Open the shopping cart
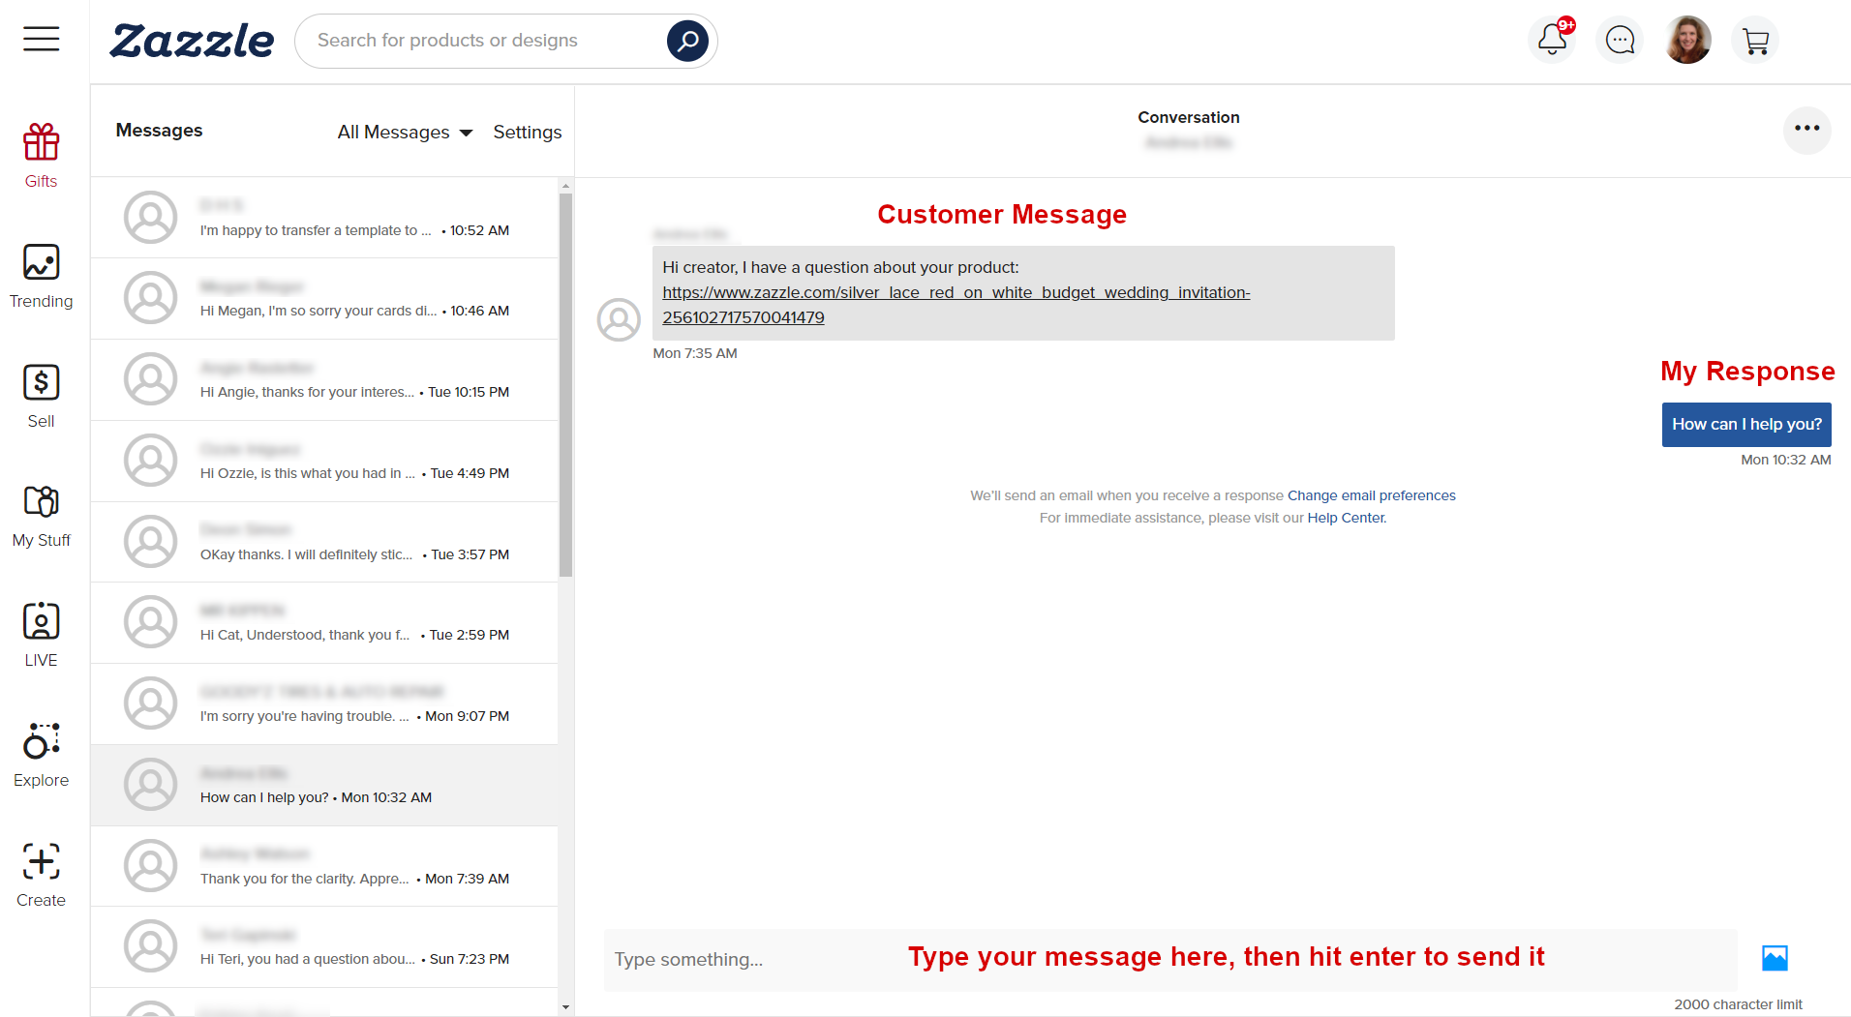 click(1755, 41)
